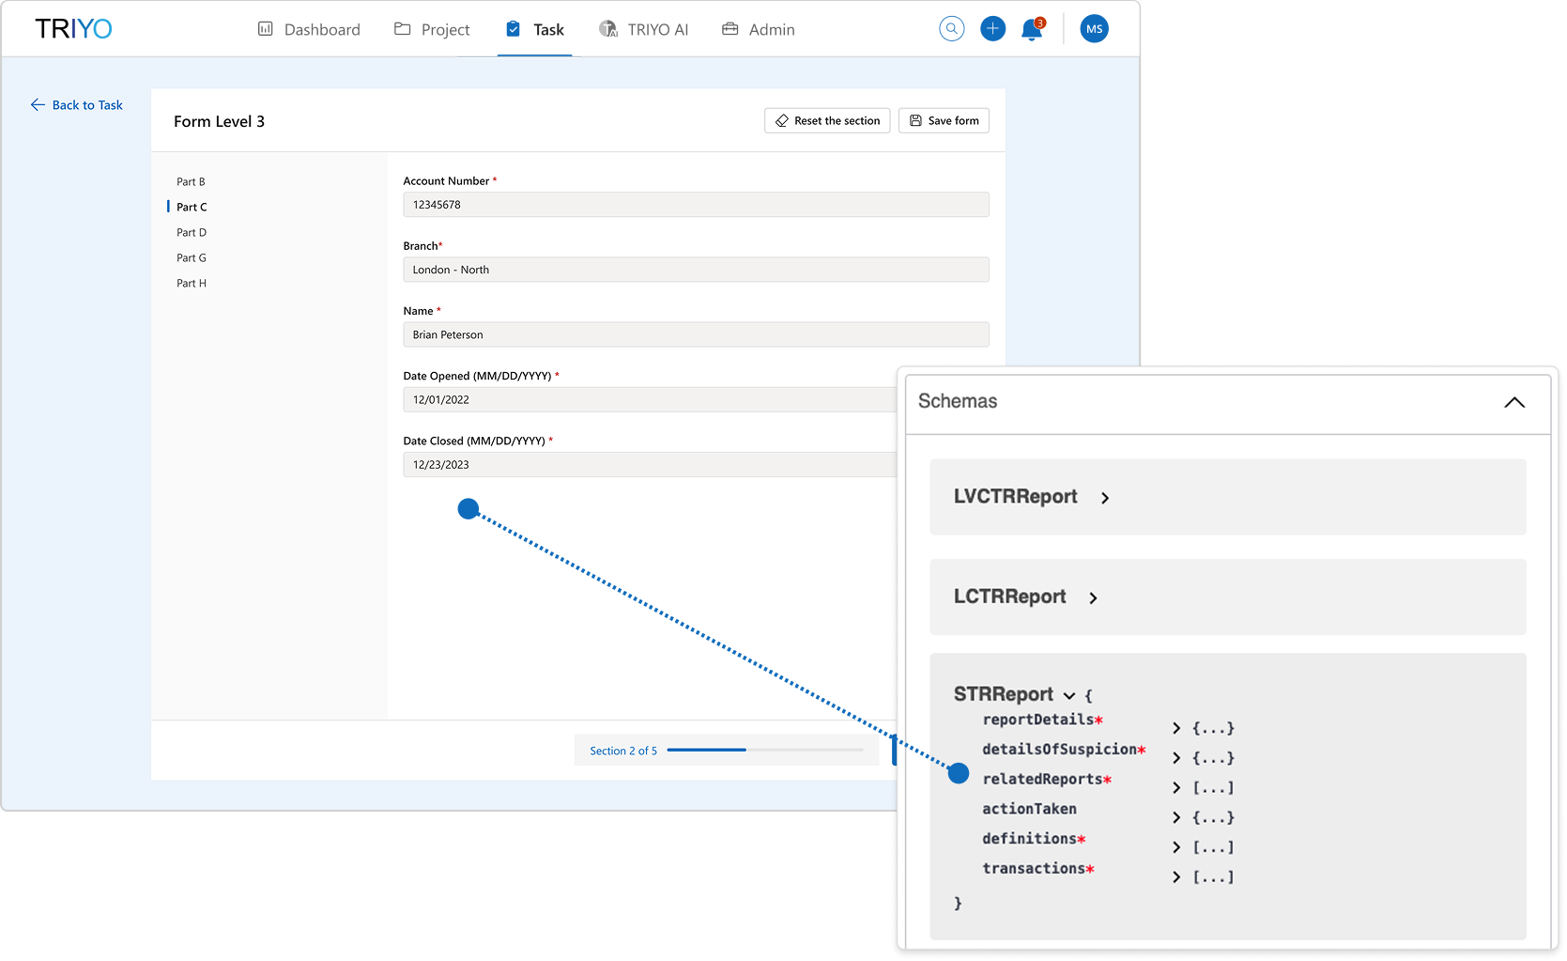This screenshot has height=961, width=1567.
Task: Click the Reset the section button
Action: tap(826, 121)
